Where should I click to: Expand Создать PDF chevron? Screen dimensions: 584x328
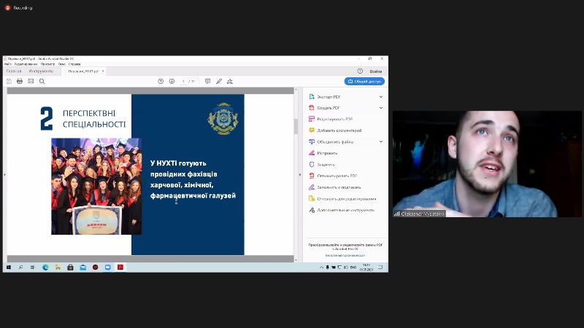[380, 108]
